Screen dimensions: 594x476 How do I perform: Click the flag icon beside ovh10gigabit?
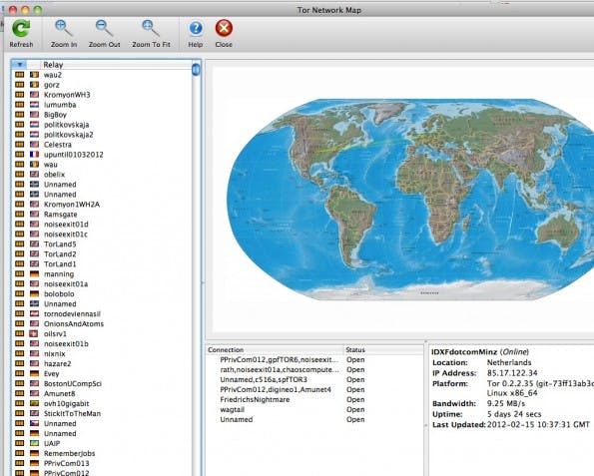tap(35, 403)
